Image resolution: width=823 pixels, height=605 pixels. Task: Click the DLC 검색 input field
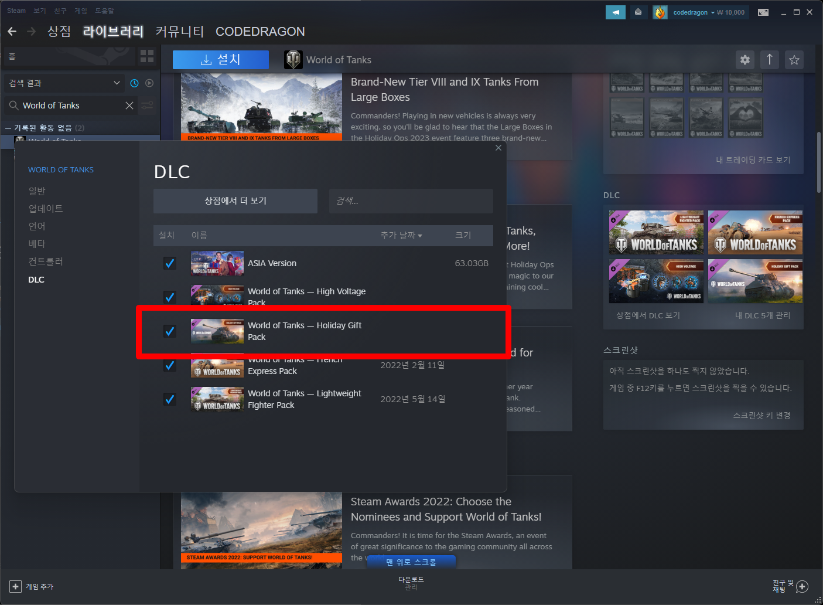[411, 201]
